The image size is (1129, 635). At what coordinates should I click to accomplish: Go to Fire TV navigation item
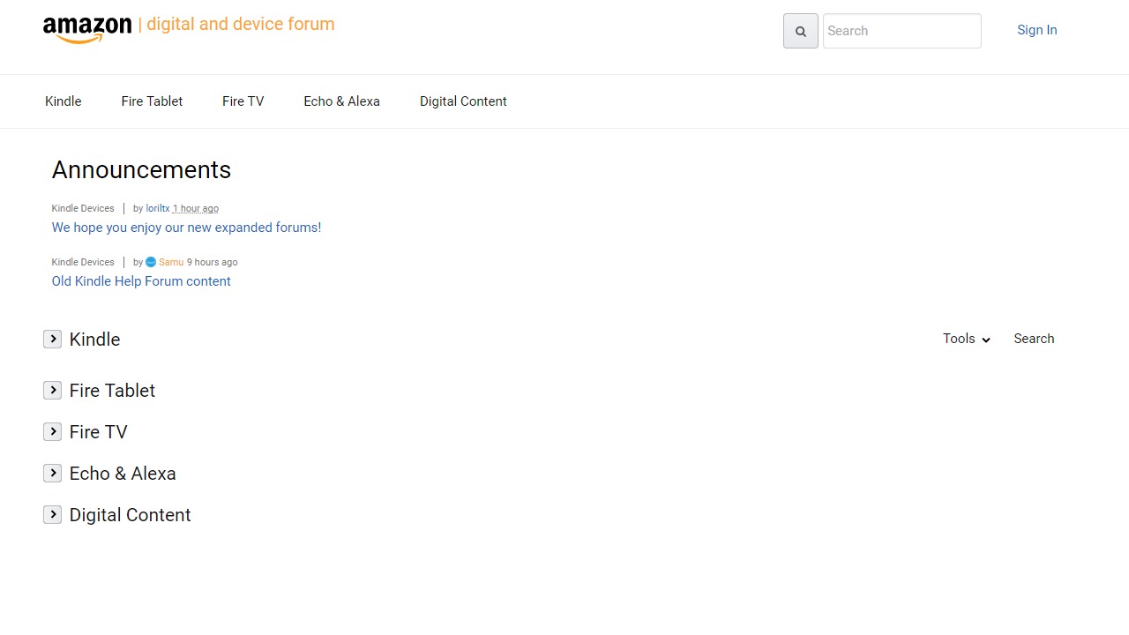pos(243,101)
